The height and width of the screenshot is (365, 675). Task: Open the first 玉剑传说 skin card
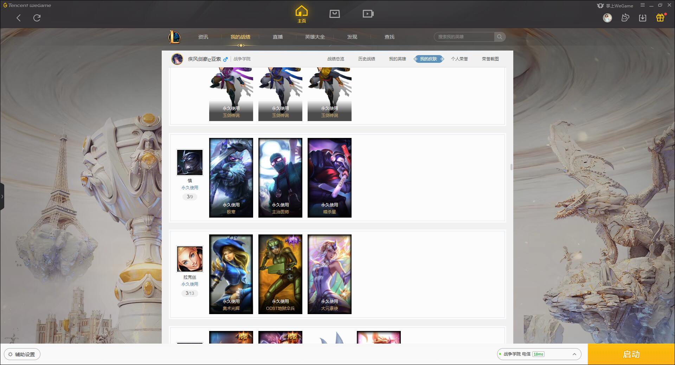(231, 94)
